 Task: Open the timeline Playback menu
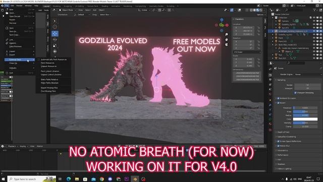point(12,146)
